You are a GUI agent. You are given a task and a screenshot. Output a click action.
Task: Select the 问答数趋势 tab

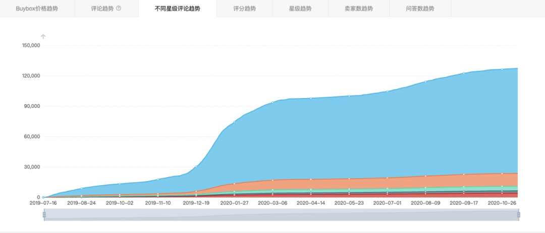pyautogui.click(x=420, y=9)
